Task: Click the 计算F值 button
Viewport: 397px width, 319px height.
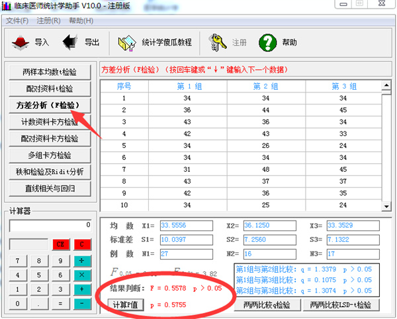Action: 124,305
